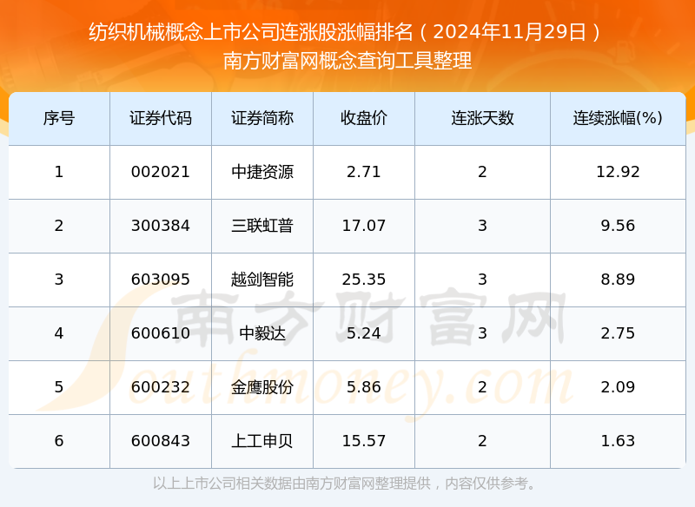Screen dimensions: 695x507
Task: Select the 连续涨幅(%) column header
Action: tap(618, 118)
